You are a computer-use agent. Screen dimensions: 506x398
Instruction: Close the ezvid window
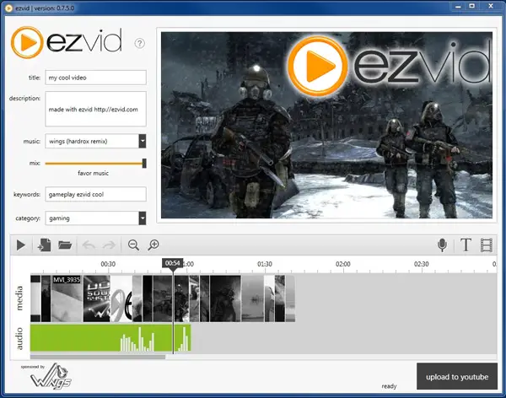pyautogui.click(x=491, y=6)
